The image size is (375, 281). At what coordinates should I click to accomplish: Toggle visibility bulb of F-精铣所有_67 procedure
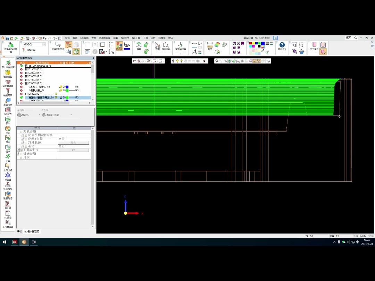point(60,90)
